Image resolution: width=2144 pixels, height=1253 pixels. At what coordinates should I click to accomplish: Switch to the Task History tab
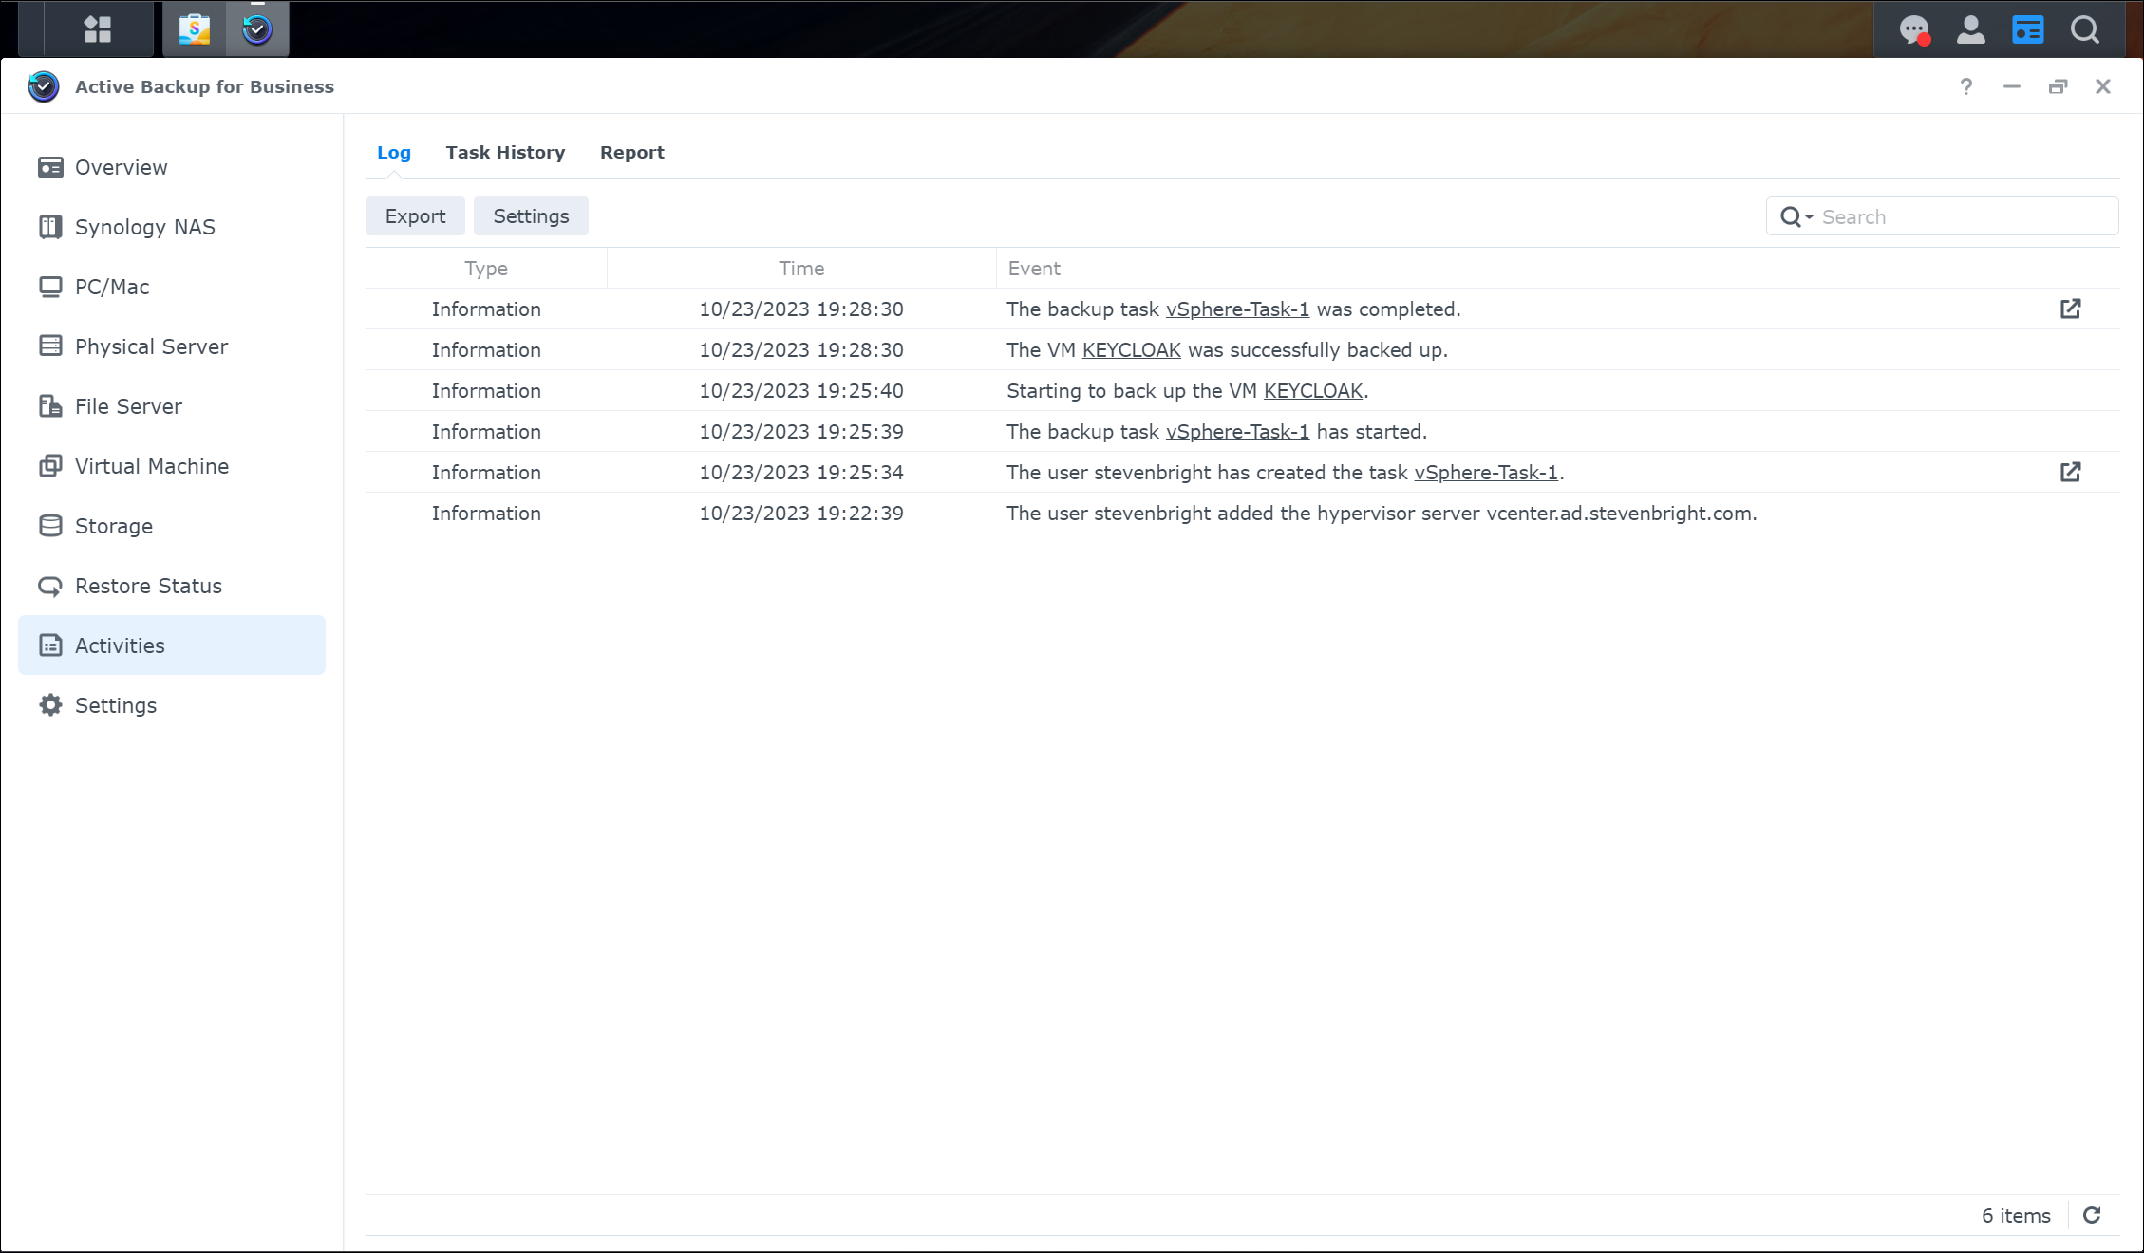coord(505,153)
